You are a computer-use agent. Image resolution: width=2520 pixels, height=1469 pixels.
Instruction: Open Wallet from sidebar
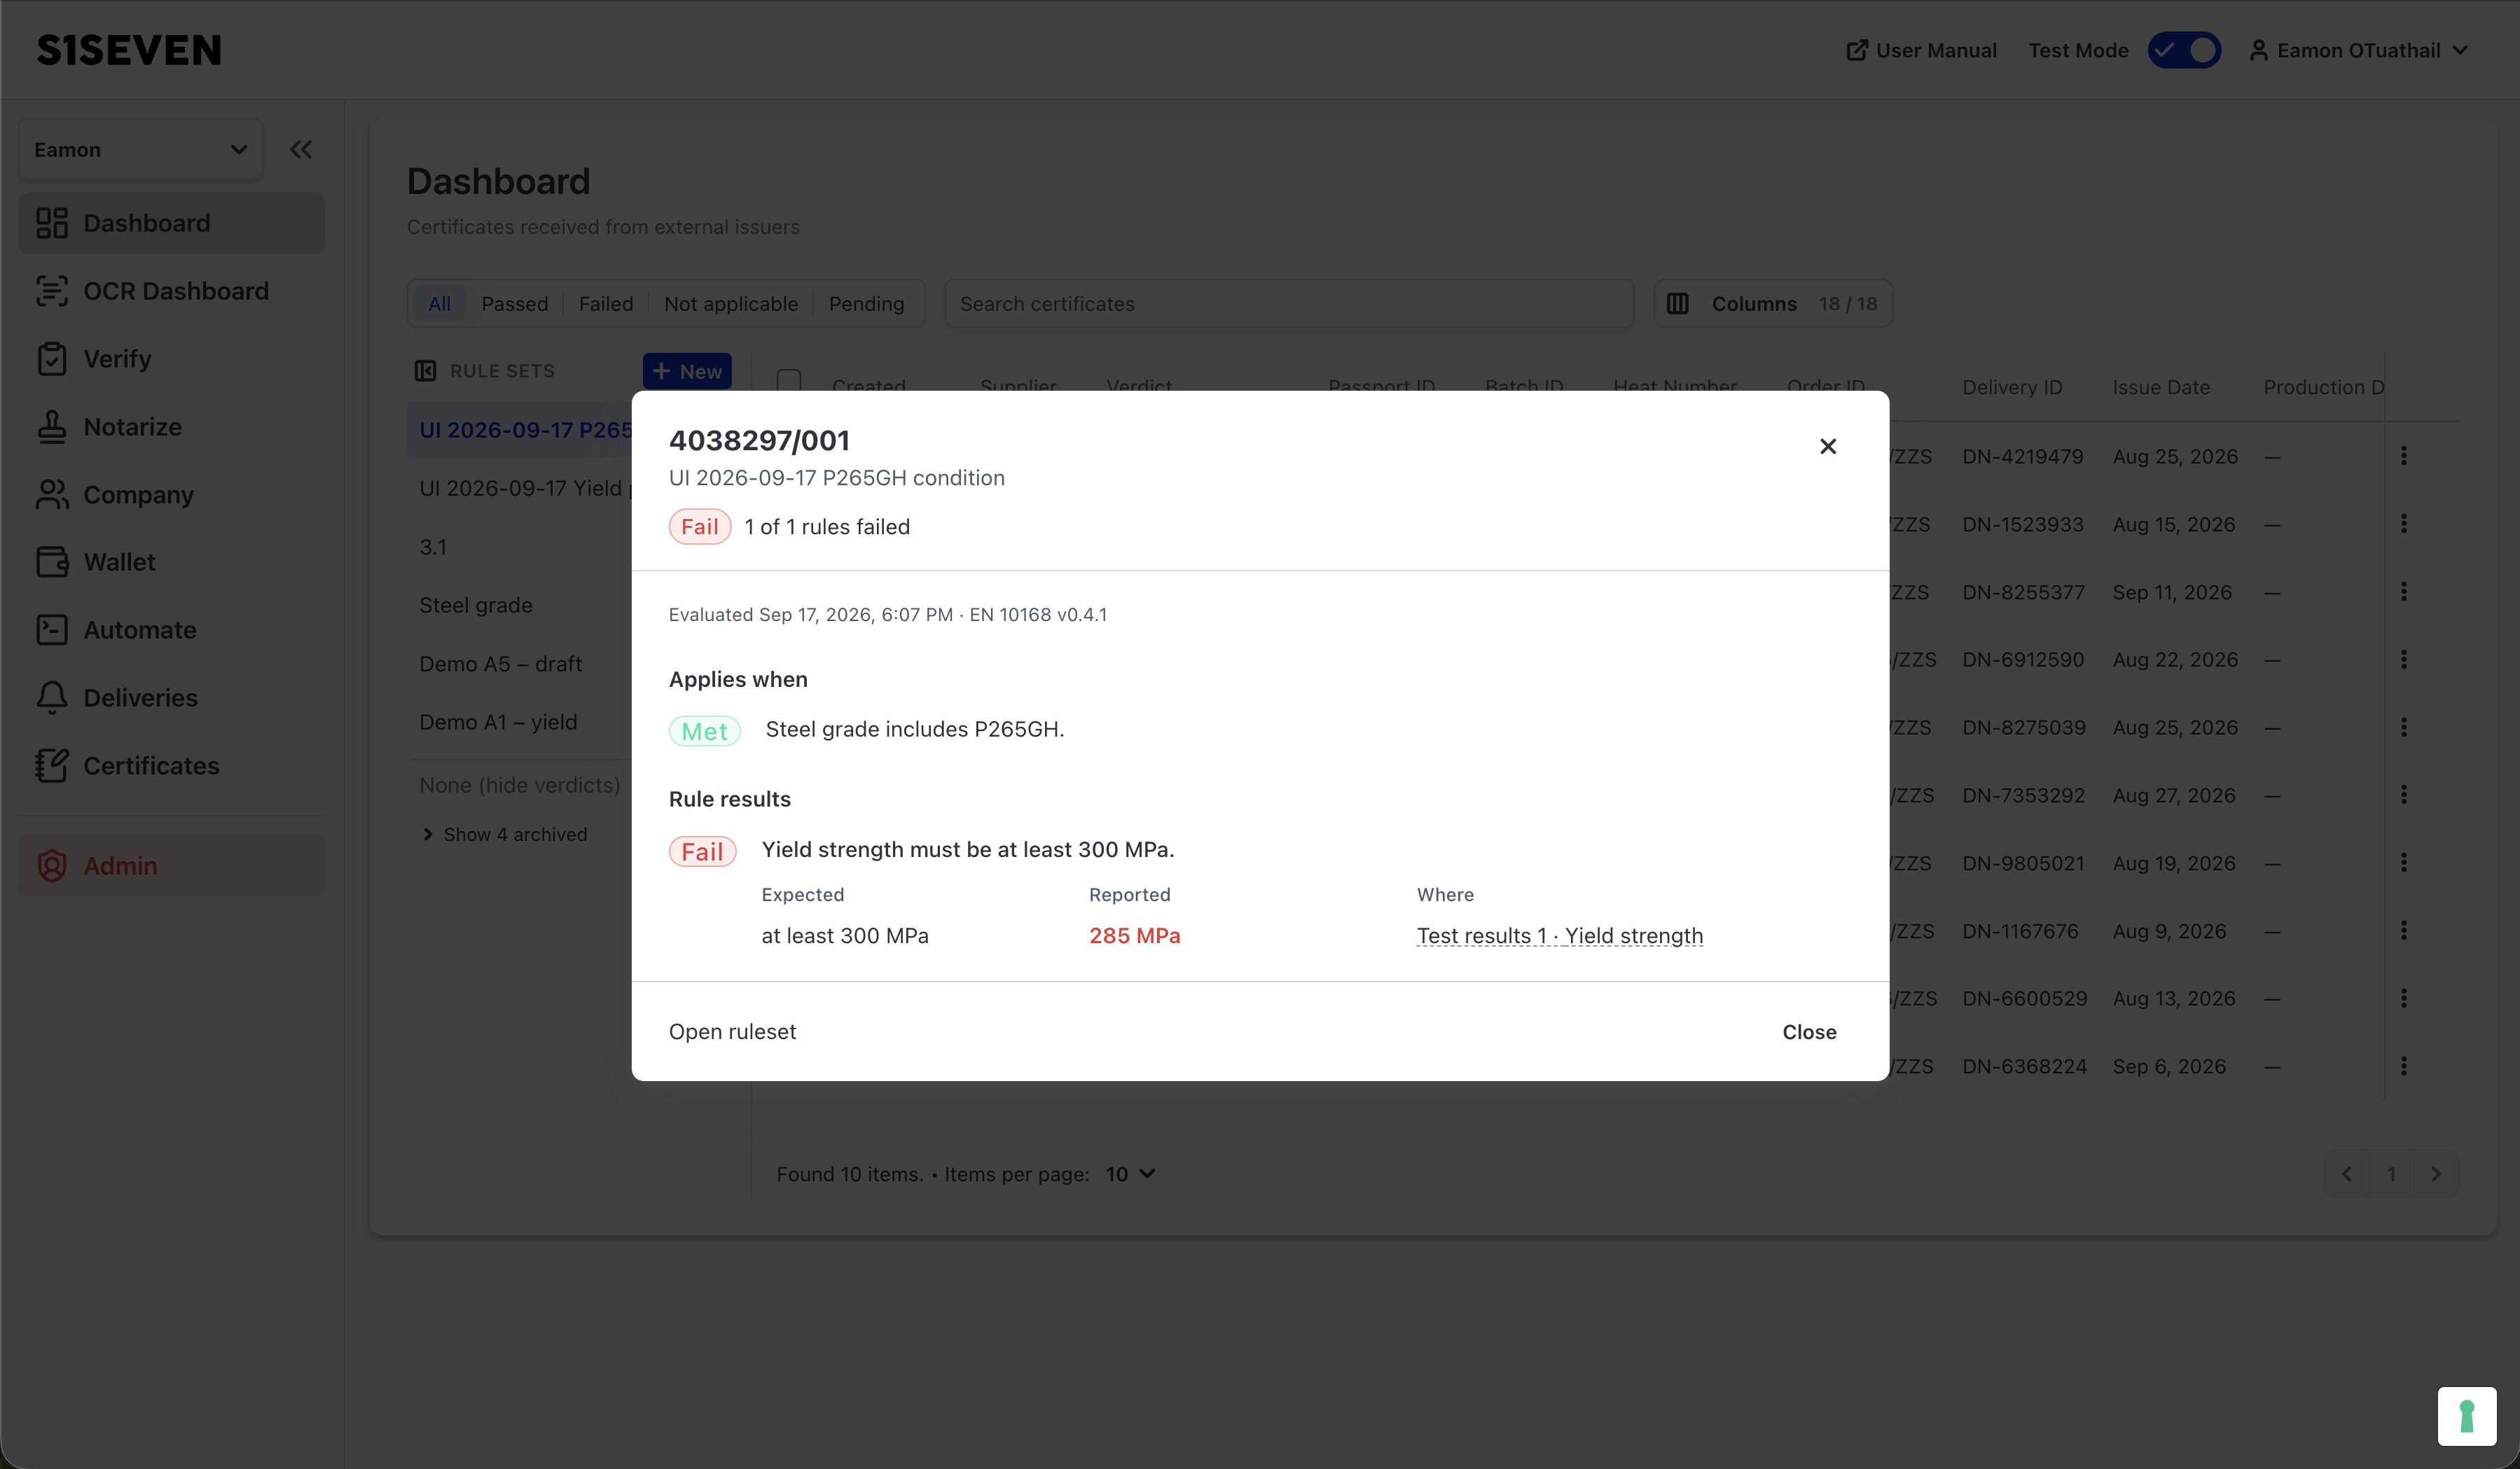pyautogui.click(x=171, y=562)
